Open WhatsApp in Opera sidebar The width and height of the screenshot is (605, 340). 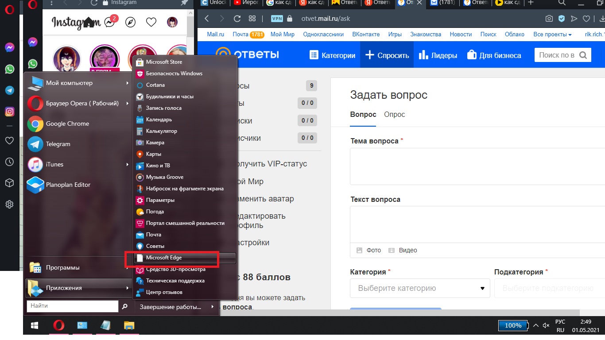[x=10, y=69]
